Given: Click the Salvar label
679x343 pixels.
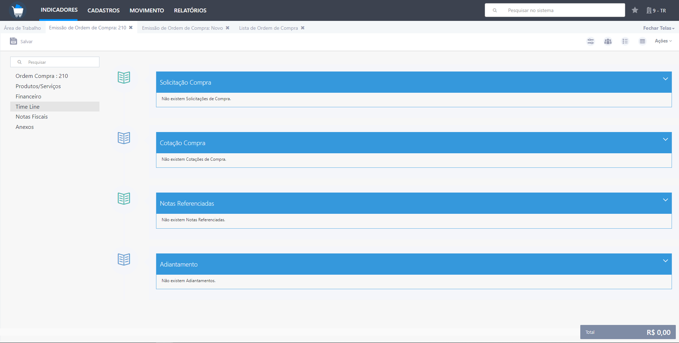Looking at the screenshot, I should (x=27, y=41).
